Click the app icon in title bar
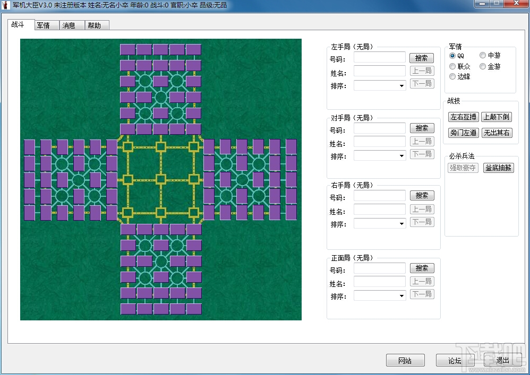This screenshot has width=530, height=375. tap(6, 5)
